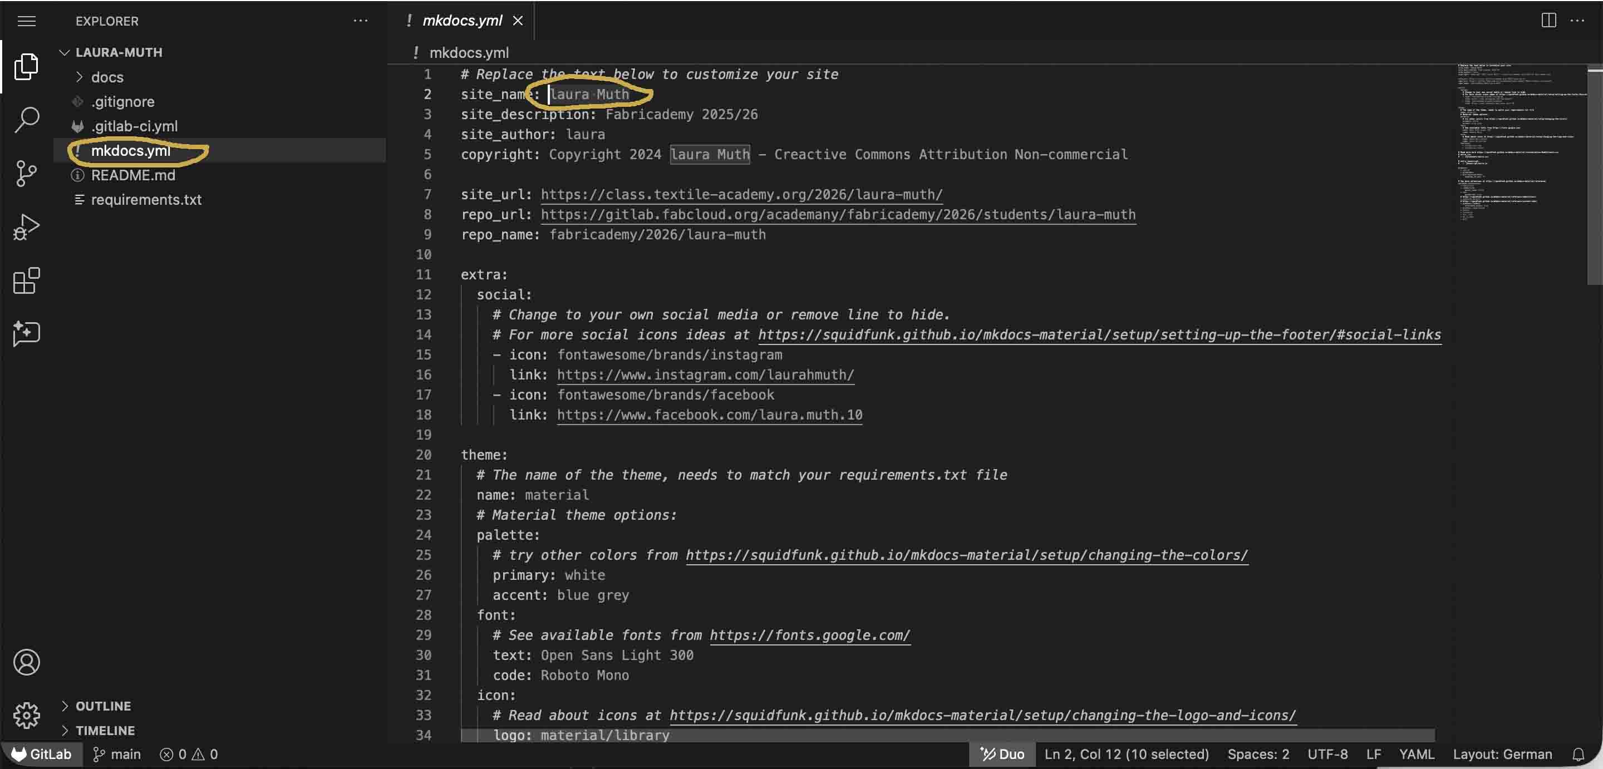Click the main branch status button
Screen dimensions: 1603x769
pyautogui.click(x=117, y=754)
